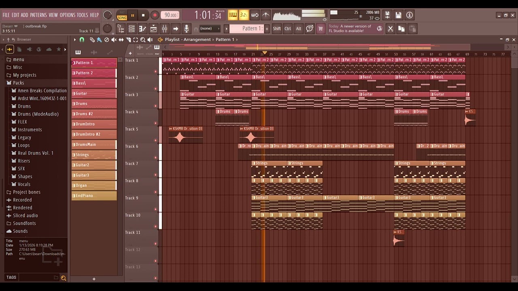Stop playback with the stop button
Image resolution: width=518 pixels, height=291 pixels.
tap(143, 15)
